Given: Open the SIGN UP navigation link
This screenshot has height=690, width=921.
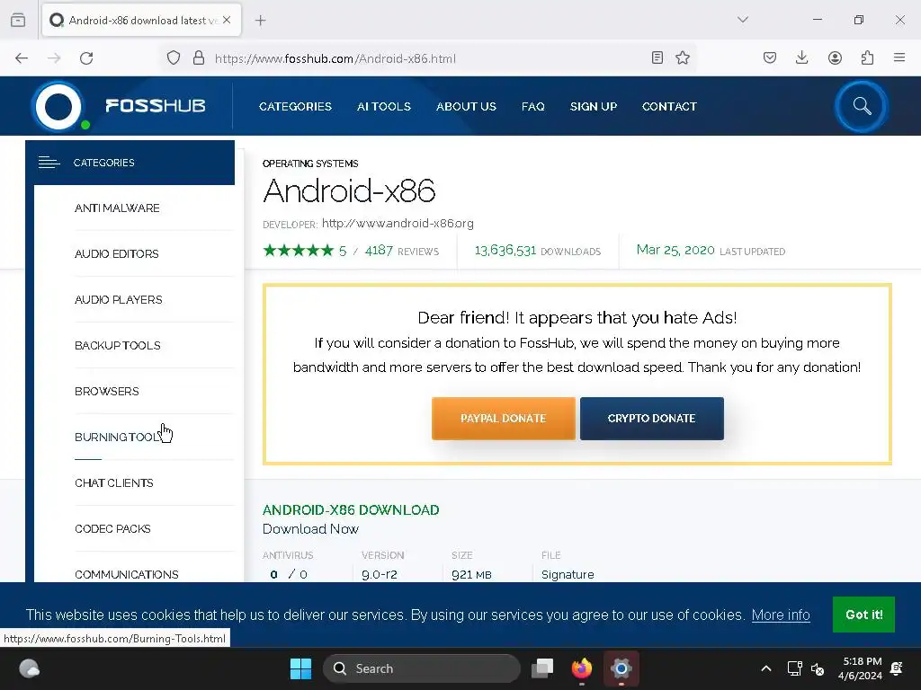Looking at the screenshot, I should point(594,107).
